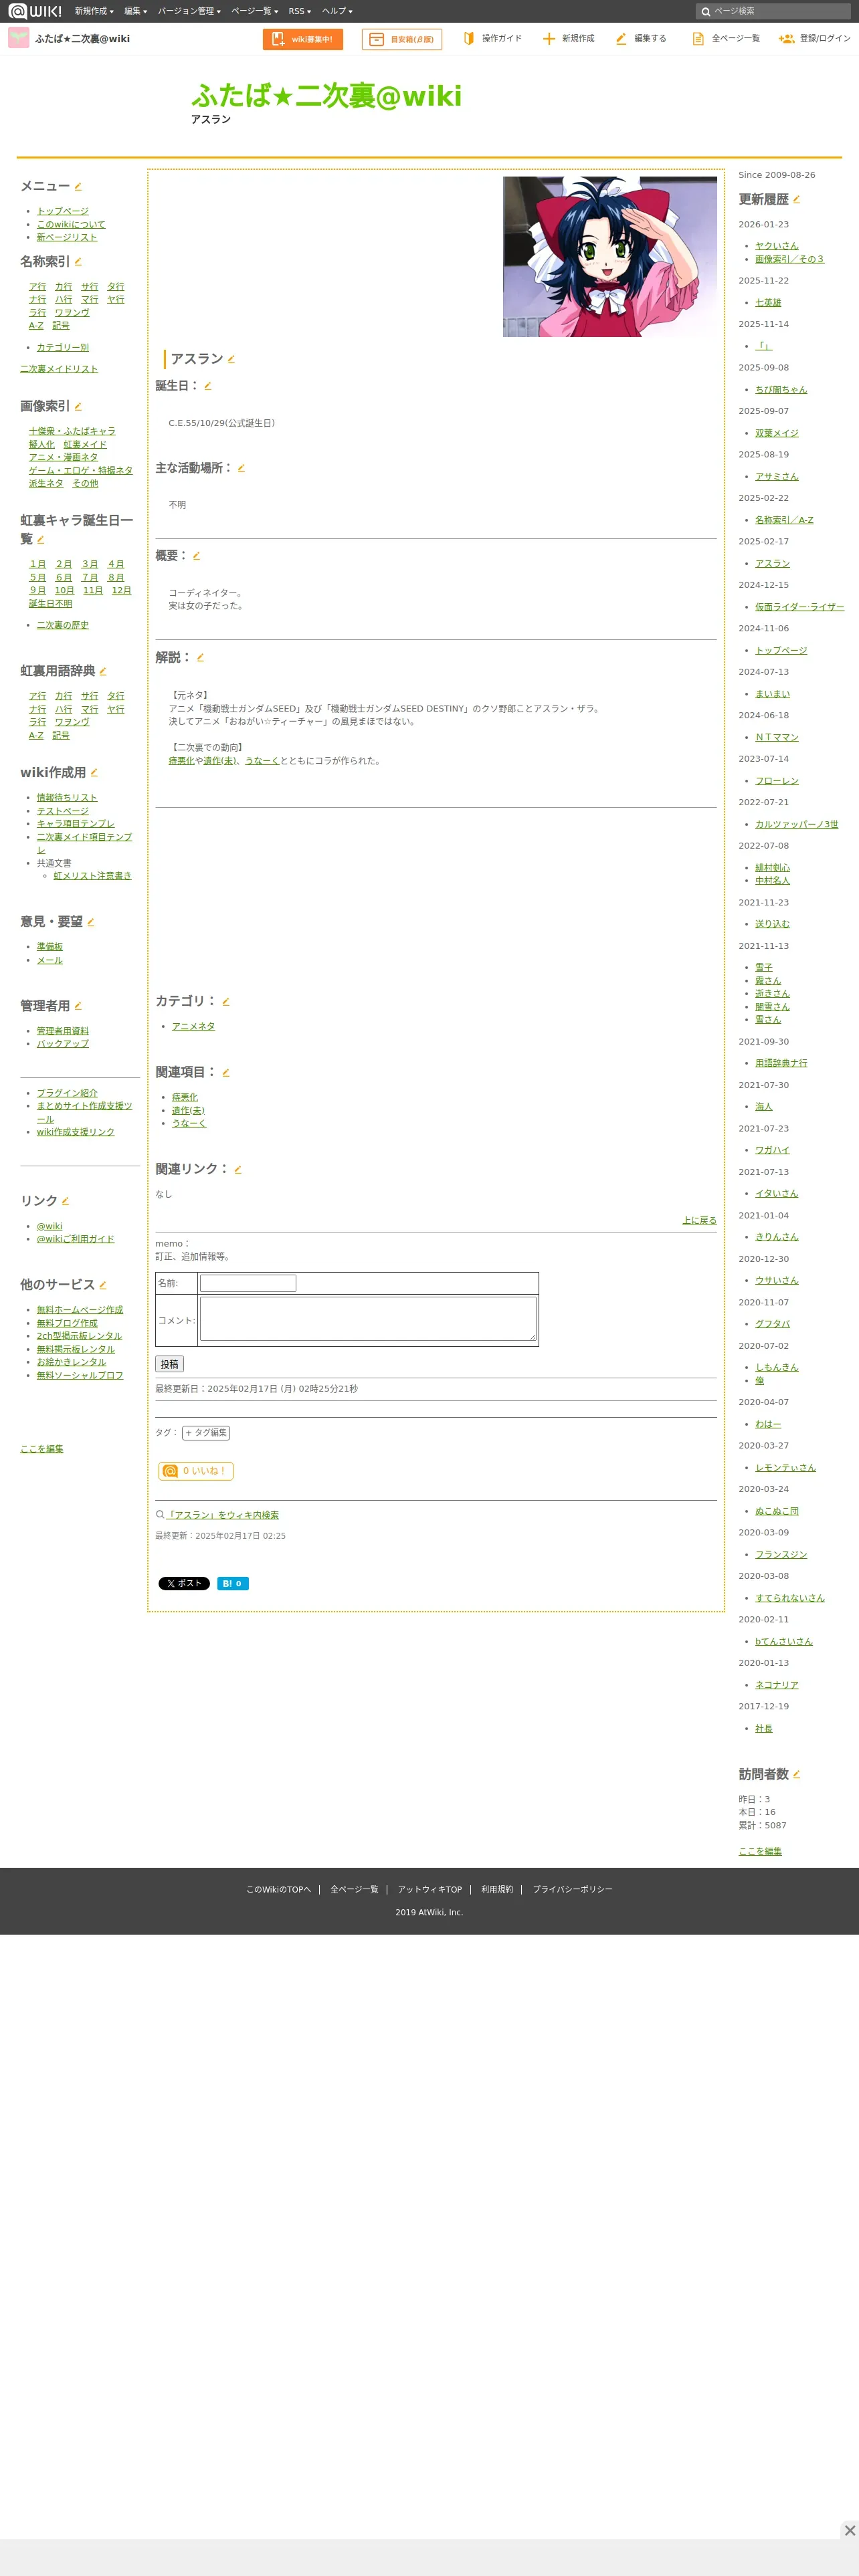Click edit pencil beside 管理者用 heading
This screenshot has width=859, height=2576.
point(78,1006)
